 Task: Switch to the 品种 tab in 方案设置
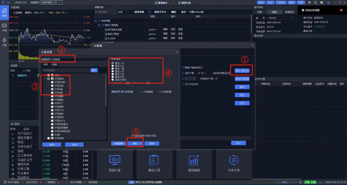tap(55, 64)
